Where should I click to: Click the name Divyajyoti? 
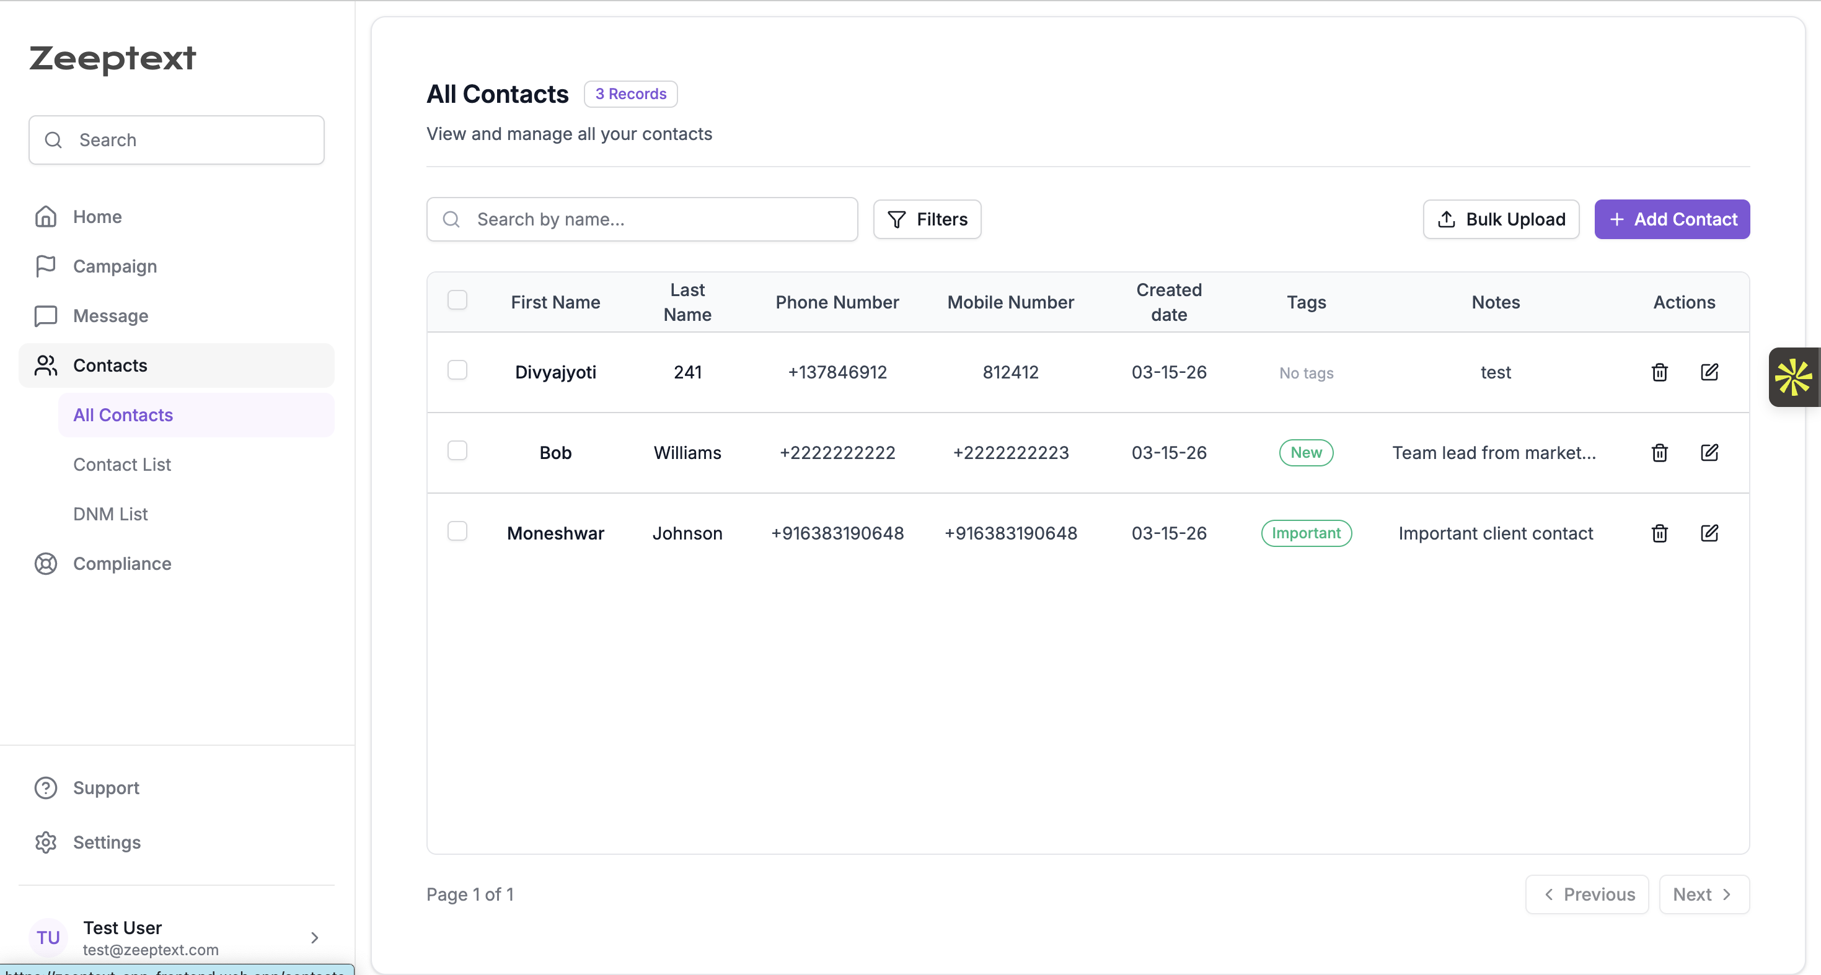(555, 372)
